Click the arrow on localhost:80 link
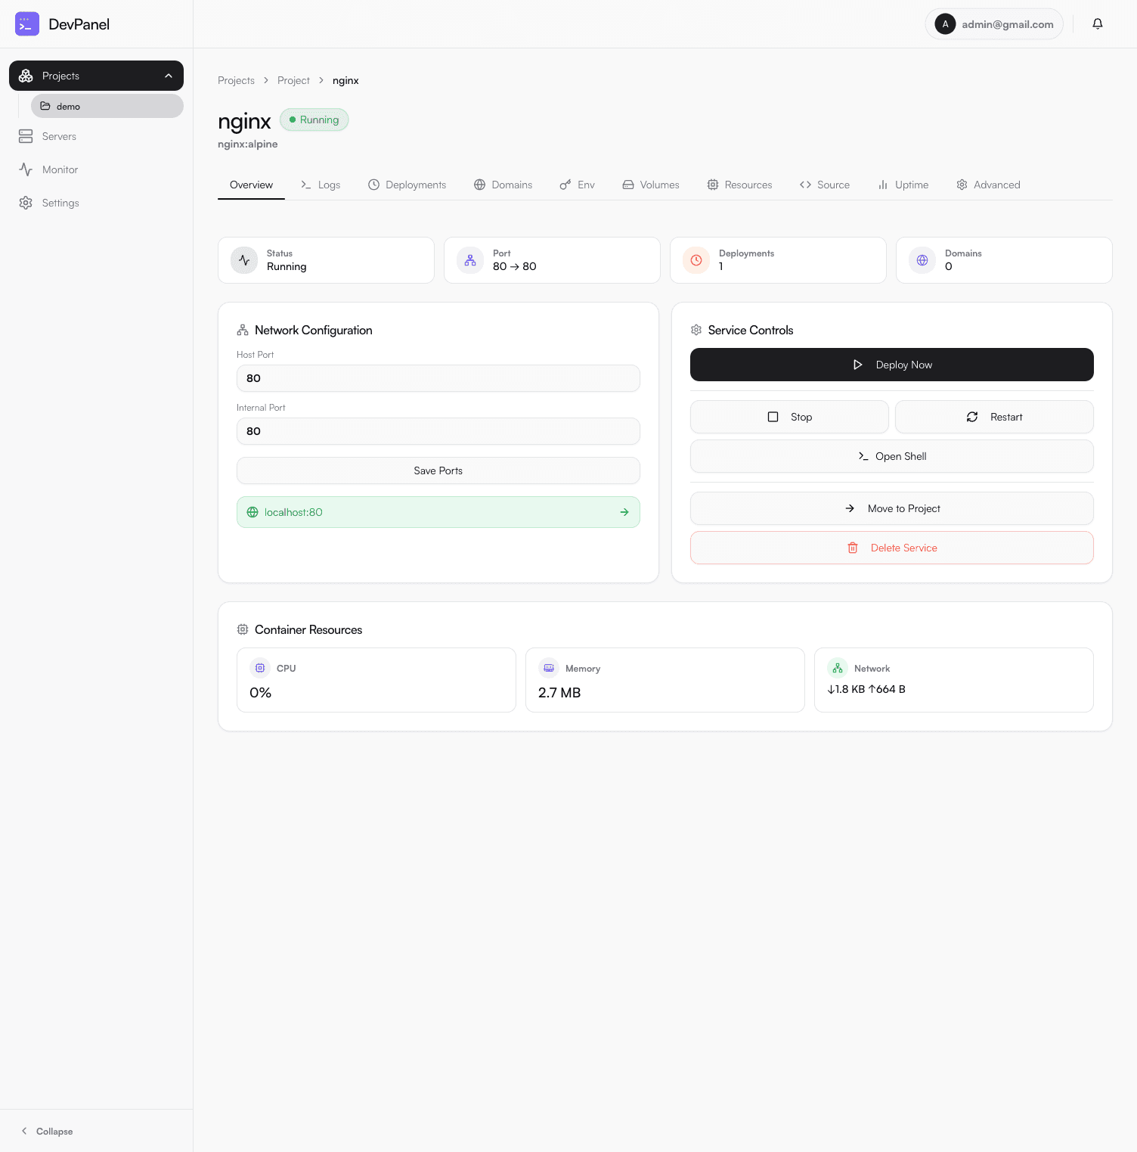 point(624,511)
